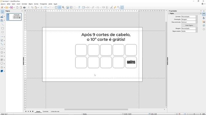Click the Zoom & Pan magnifier icon
Image resolution: width=206 pixels, height=115 pixels.
click(x=63, y=7)
